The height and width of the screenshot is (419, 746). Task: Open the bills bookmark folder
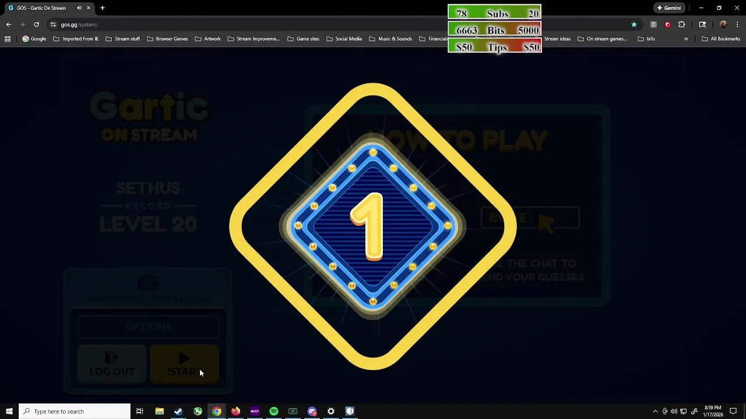[x=646, y=39]
